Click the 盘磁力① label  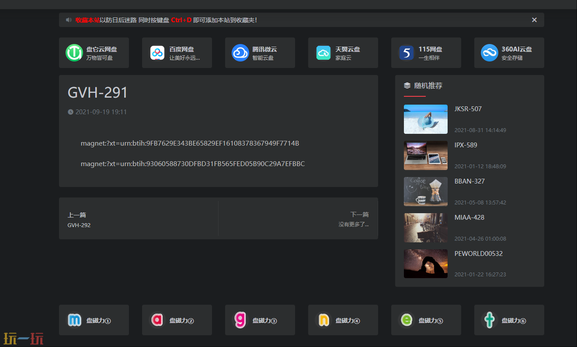pos(99,320)
